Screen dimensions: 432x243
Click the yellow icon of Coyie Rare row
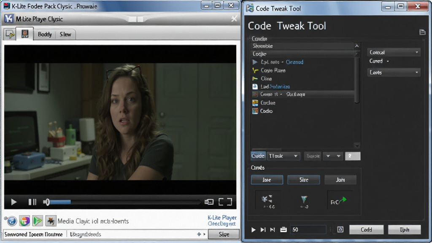point(255,70)
